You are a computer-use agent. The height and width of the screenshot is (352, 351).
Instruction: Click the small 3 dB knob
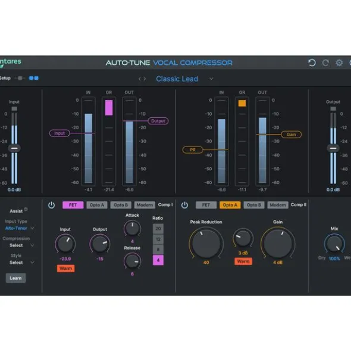[243, 238]
